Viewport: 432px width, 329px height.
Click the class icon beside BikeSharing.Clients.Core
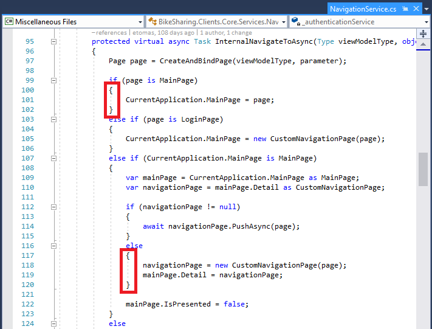click(153, 21)
